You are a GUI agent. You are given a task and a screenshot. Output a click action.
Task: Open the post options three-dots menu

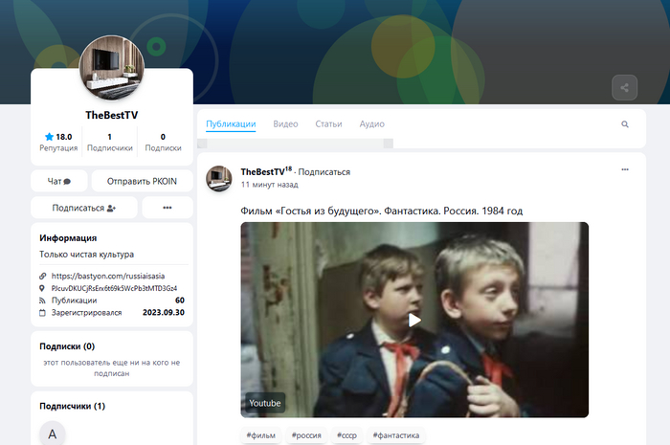(x=625, y=169)
